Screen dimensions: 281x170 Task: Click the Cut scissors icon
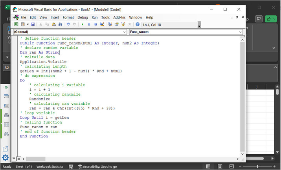coord(41,24)
